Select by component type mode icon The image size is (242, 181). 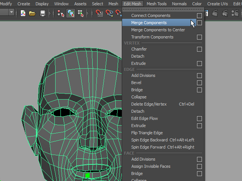(x=81, y=13)
